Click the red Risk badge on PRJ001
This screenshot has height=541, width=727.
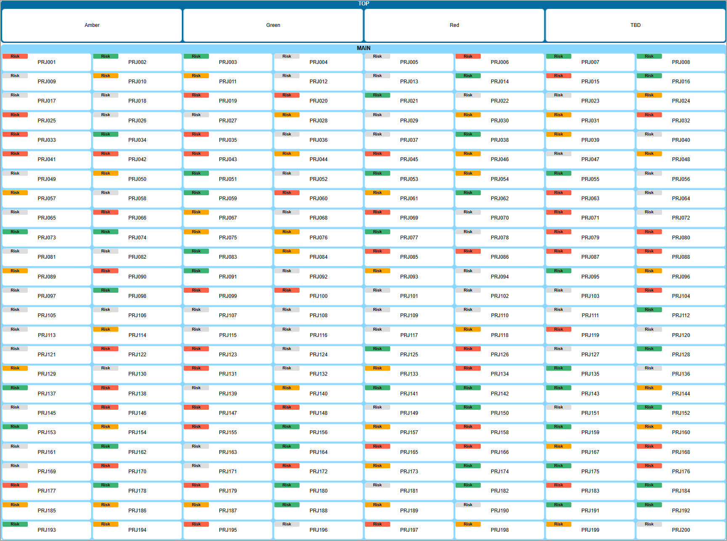(x=15, y=56)
